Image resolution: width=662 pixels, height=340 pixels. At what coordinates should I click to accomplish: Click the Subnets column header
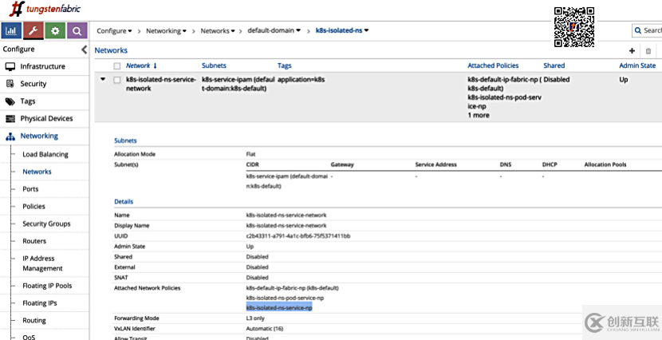pyautogui.click(x=214, y=65)
